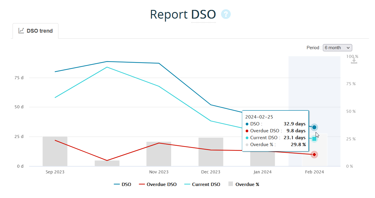Toggle the DSO series in the legend

(123, 184)
